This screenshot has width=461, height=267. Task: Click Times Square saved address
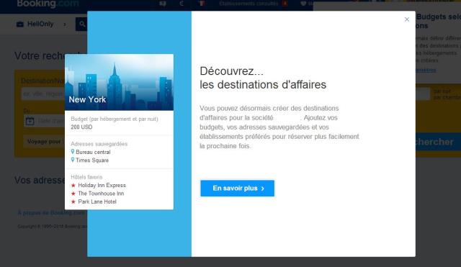point(92,160)
